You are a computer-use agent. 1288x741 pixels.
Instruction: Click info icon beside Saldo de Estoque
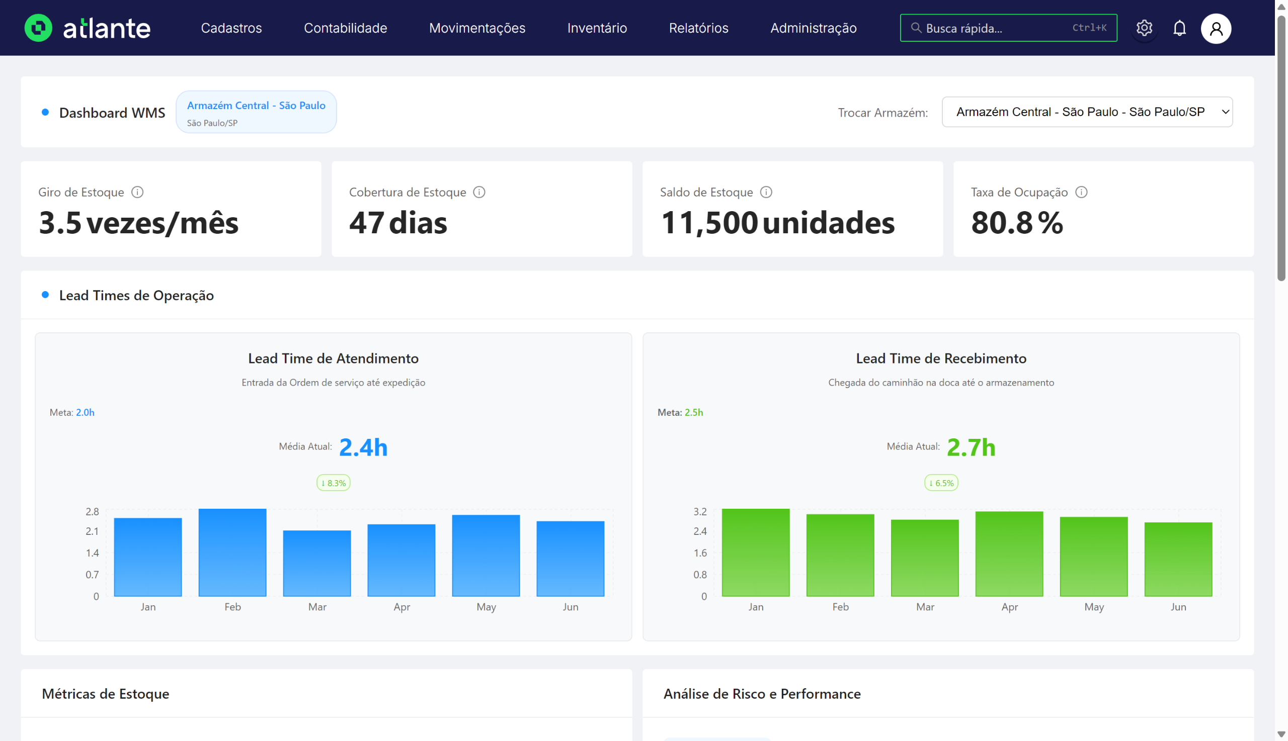pos(766,192)
